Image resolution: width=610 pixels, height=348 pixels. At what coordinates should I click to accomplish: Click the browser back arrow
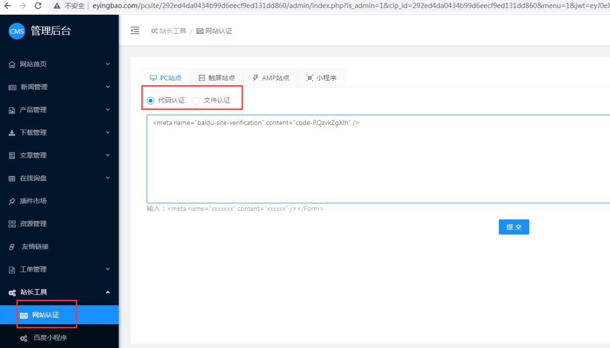[7, 6]
